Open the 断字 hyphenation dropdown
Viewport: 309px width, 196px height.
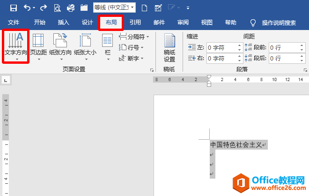[x=131, y=59]
